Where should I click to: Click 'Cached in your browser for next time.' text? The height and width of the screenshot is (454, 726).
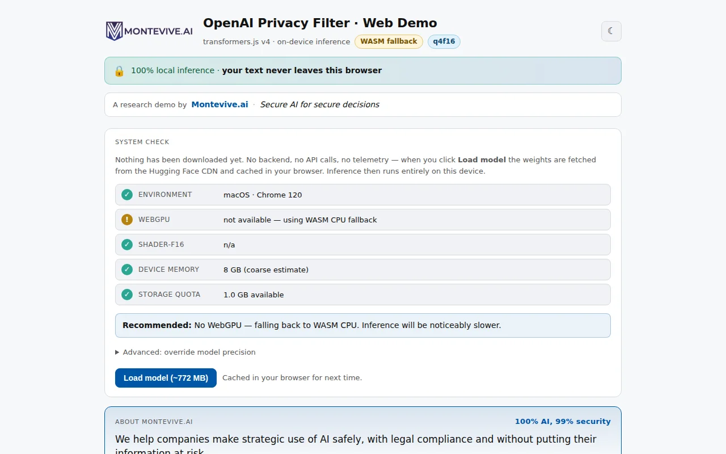[292, 378]
